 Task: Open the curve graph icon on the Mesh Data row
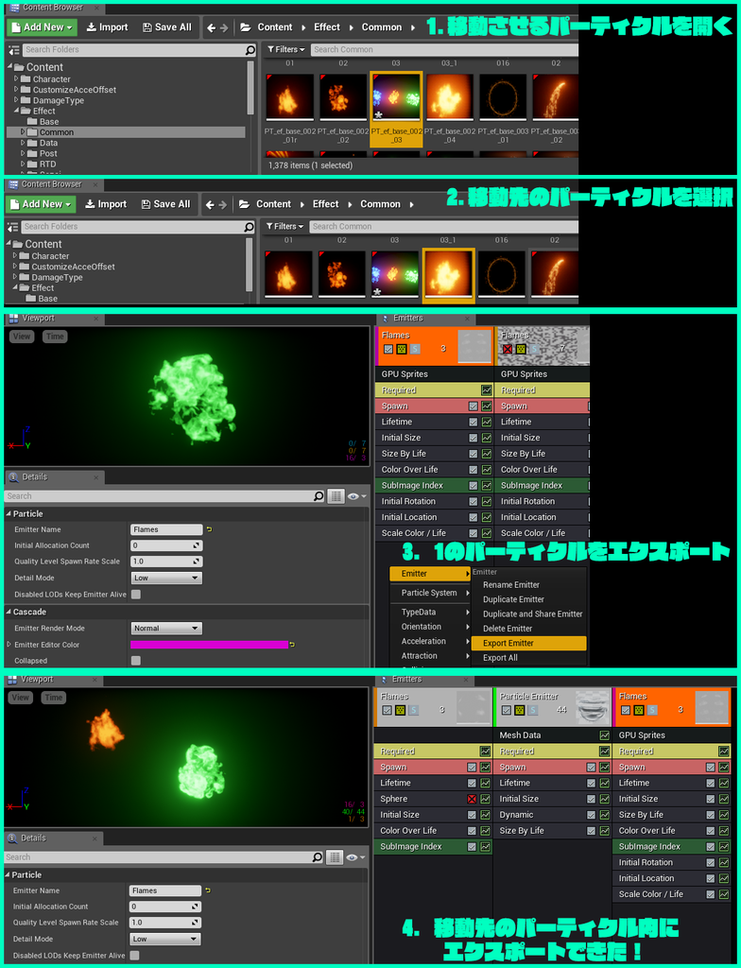(x=605, y=735)
